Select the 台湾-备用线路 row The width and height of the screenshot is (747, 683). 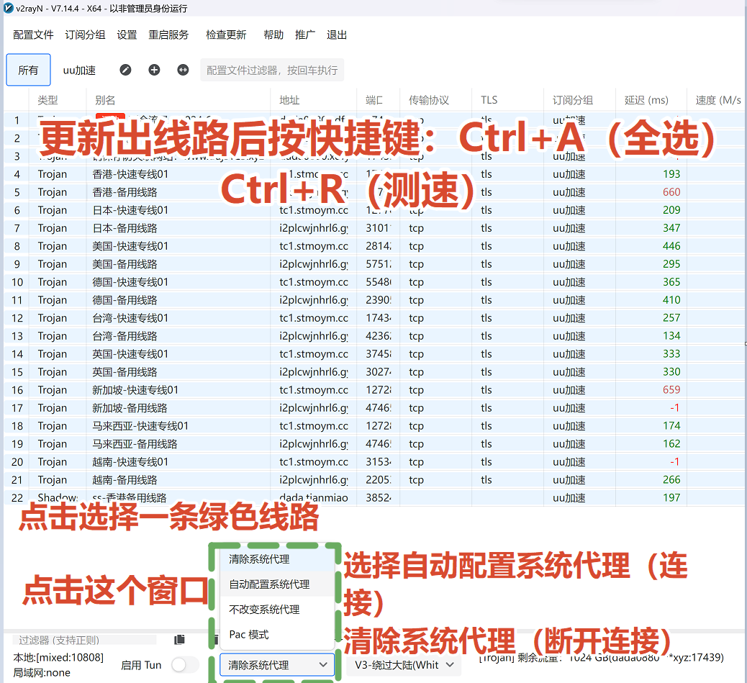(373, 336)
